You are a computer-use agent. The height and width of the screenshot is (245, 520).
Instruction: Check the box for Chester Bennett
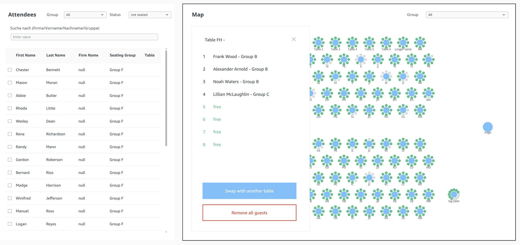point(10,70)
